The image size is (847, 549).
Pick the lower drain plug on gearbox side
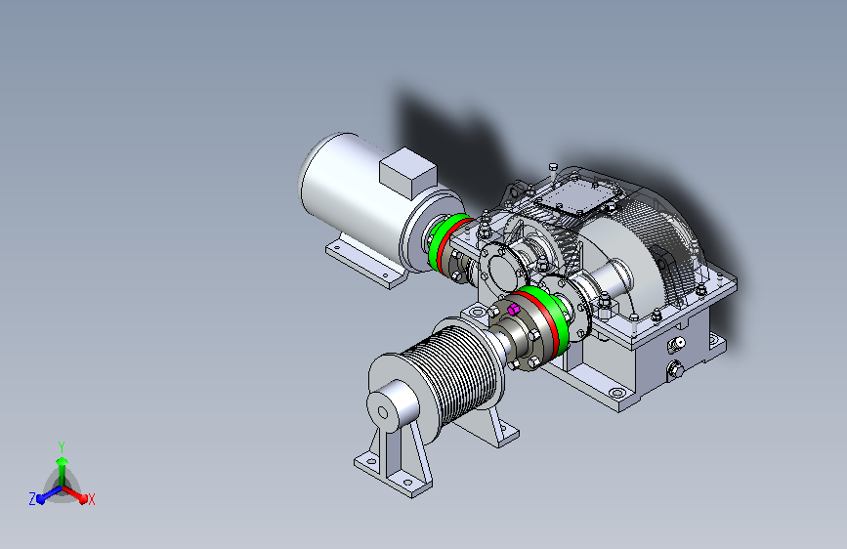675,370
